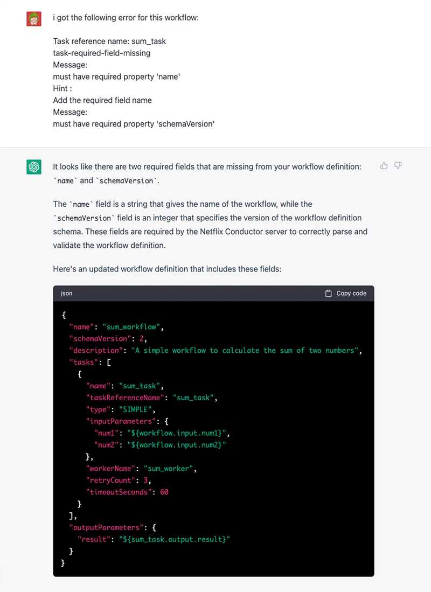Click the json language label
Image resolution: width=431 pixels, height=592 pixels.
click(x=66, y=293)
